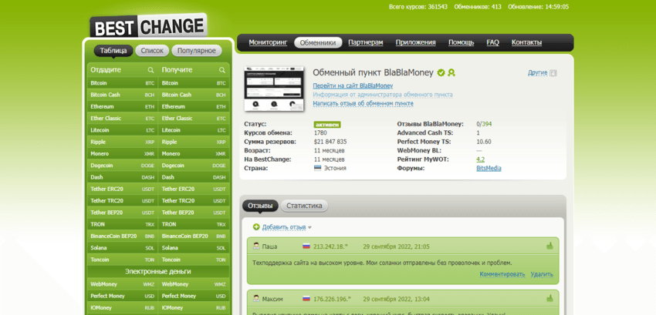Click the BestChange logo
This screenshot has width=656, height=315.
tap(148, 25)
